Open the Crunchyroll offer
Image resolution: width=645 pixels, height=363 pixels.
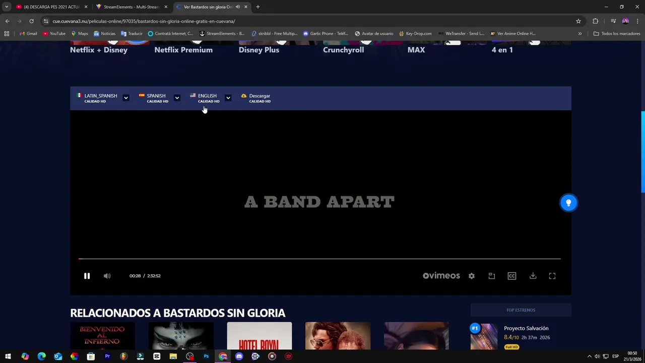(343, 50)
